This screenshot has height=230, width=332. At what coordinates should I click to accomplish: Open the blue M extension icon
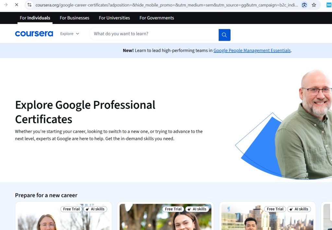[328, 5]
